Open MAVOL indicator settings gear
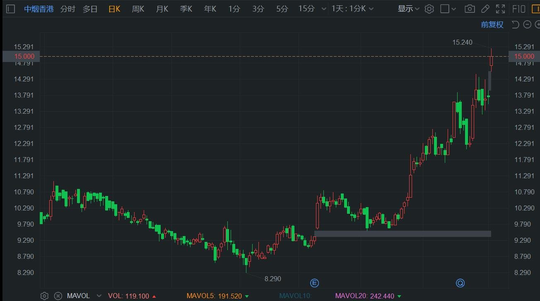The height and width of the screenshot is (301, 540). (44, 296)
